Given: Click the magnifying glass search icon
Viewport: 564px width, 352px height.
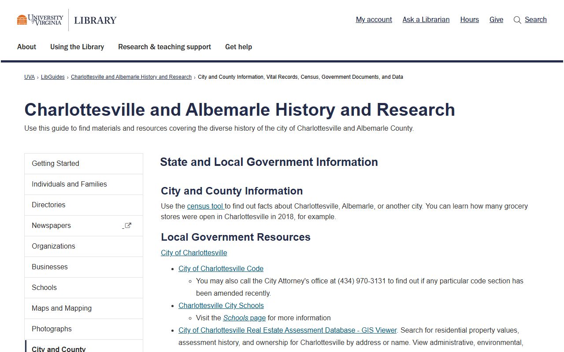Looking at the screenshot, I should (517, 20).
